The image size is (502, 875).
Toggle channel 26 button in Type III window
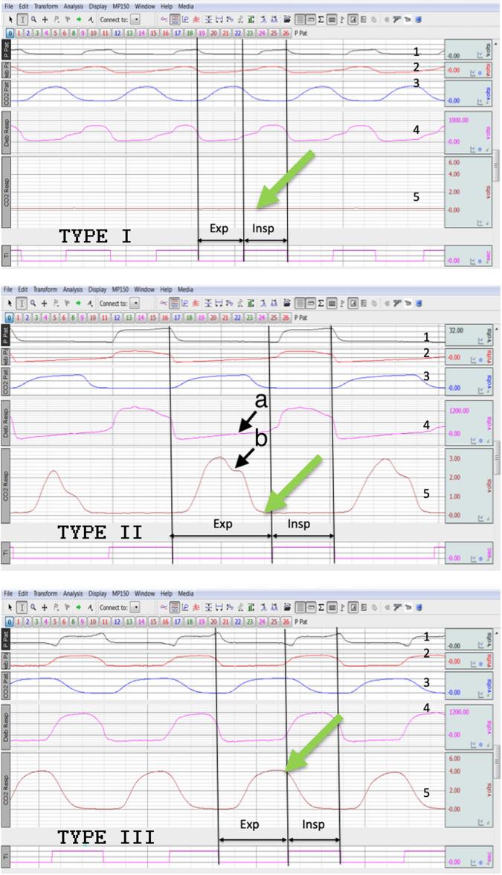tap(286, 621)
